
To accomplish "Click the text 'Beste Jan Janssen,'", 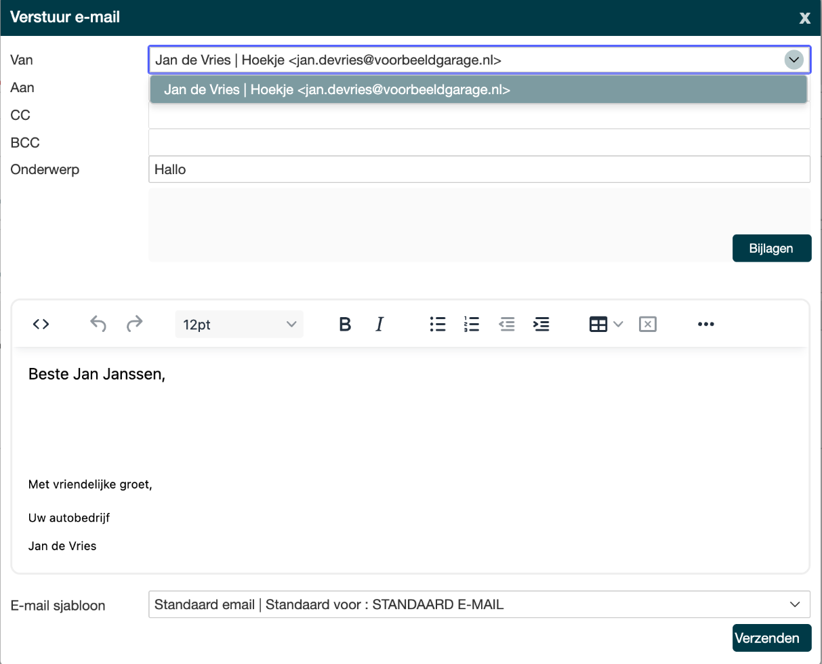I will coord(97,374).
